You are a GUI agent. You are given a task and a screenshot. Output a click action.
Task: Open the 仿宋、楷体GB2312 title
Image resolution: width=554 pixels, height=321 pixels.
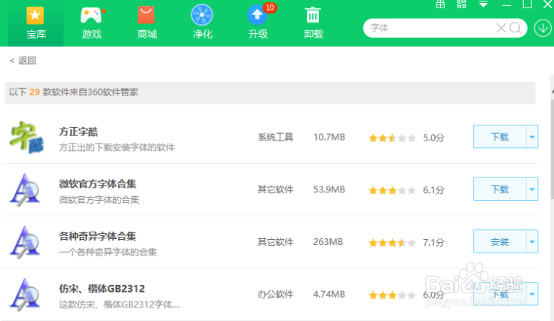102,289
